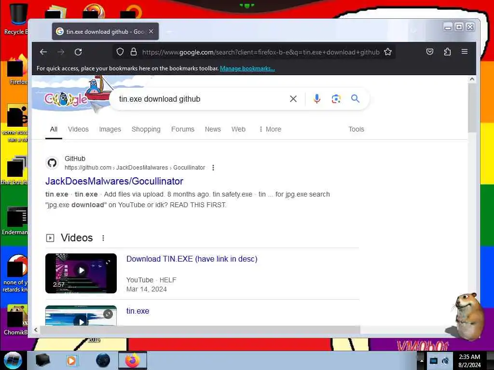
Task: Switch to the Videos search tab
Action: coord(78,129)
